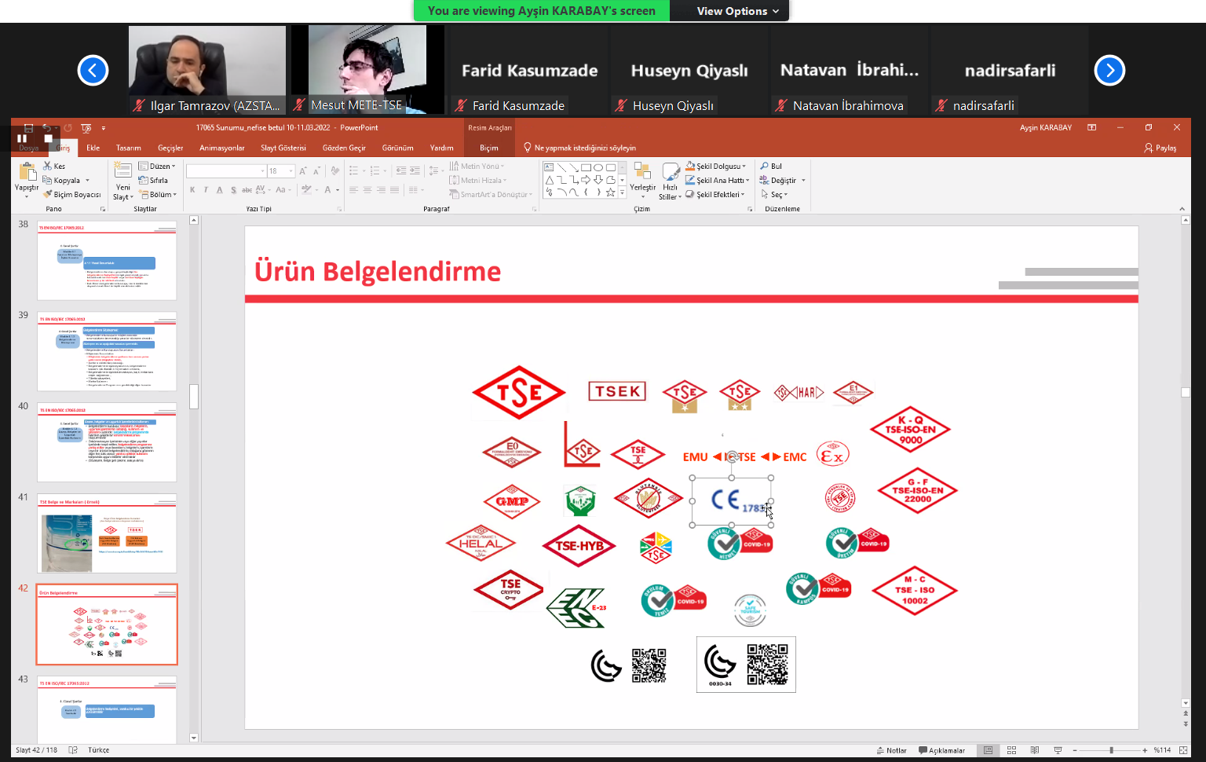The width and height of the screenshot is (1206, 762).
Task: Switch to slide sorter view in status bar
Action: pyautogui.click(x=1011, y=750)
